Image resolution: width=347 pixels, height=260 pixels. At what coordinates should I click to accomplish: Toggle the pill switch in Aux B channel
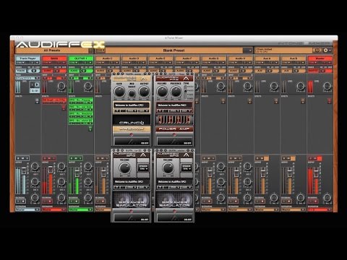click(299, 71)
